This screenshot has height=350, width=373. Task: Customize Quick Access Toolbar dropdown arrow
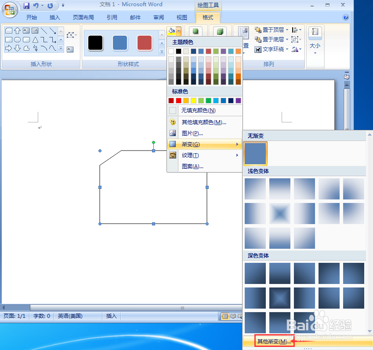click(63, 5)
